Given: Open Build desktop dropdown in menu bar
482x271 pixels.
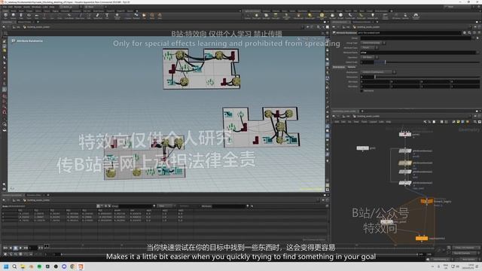Looking at the screenshot, I should pos(70,7).
